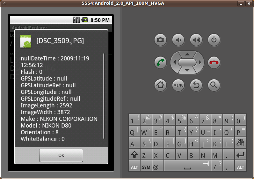Click the 'Make : NIKON CORPORATION' line
The width and height of the screenshot is (254, 179).
click(59, 119)
